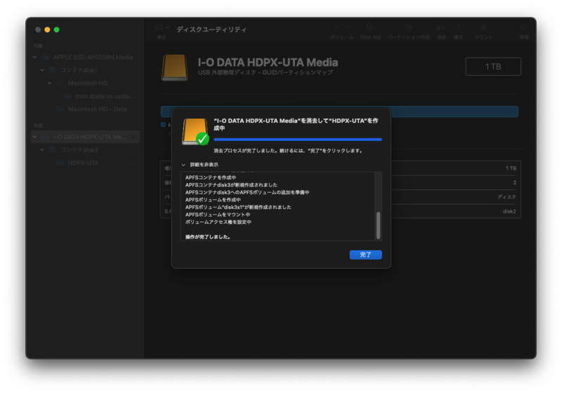
Task: Click the ディスク value in info table
Action: point(507,197)
